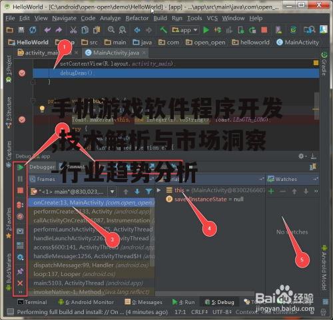
Task: Toggle the 7: Structure tool window
Action: tap(9, 112)
